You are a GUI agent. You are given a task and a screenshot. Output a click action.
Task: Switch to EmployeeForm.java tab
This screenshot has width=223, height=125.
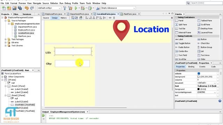coord(53,14)
